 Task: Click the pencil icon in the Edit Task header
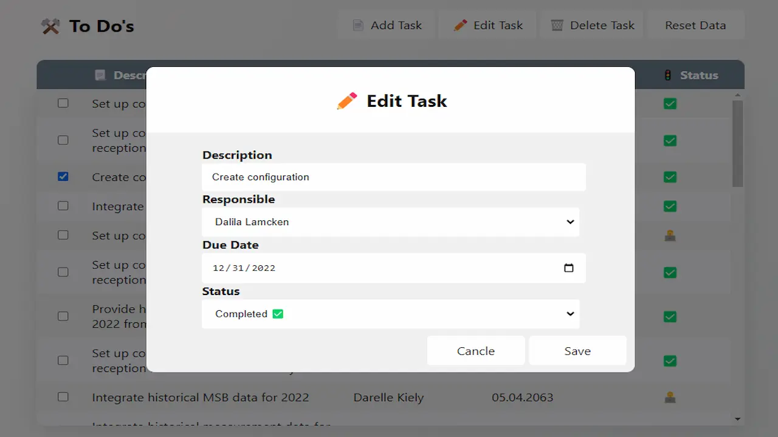click(346, 101)
